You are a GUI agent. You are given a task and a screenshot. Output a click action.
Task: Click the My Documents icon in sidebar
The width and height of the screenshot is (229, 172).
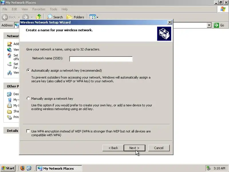click(9, 105)
